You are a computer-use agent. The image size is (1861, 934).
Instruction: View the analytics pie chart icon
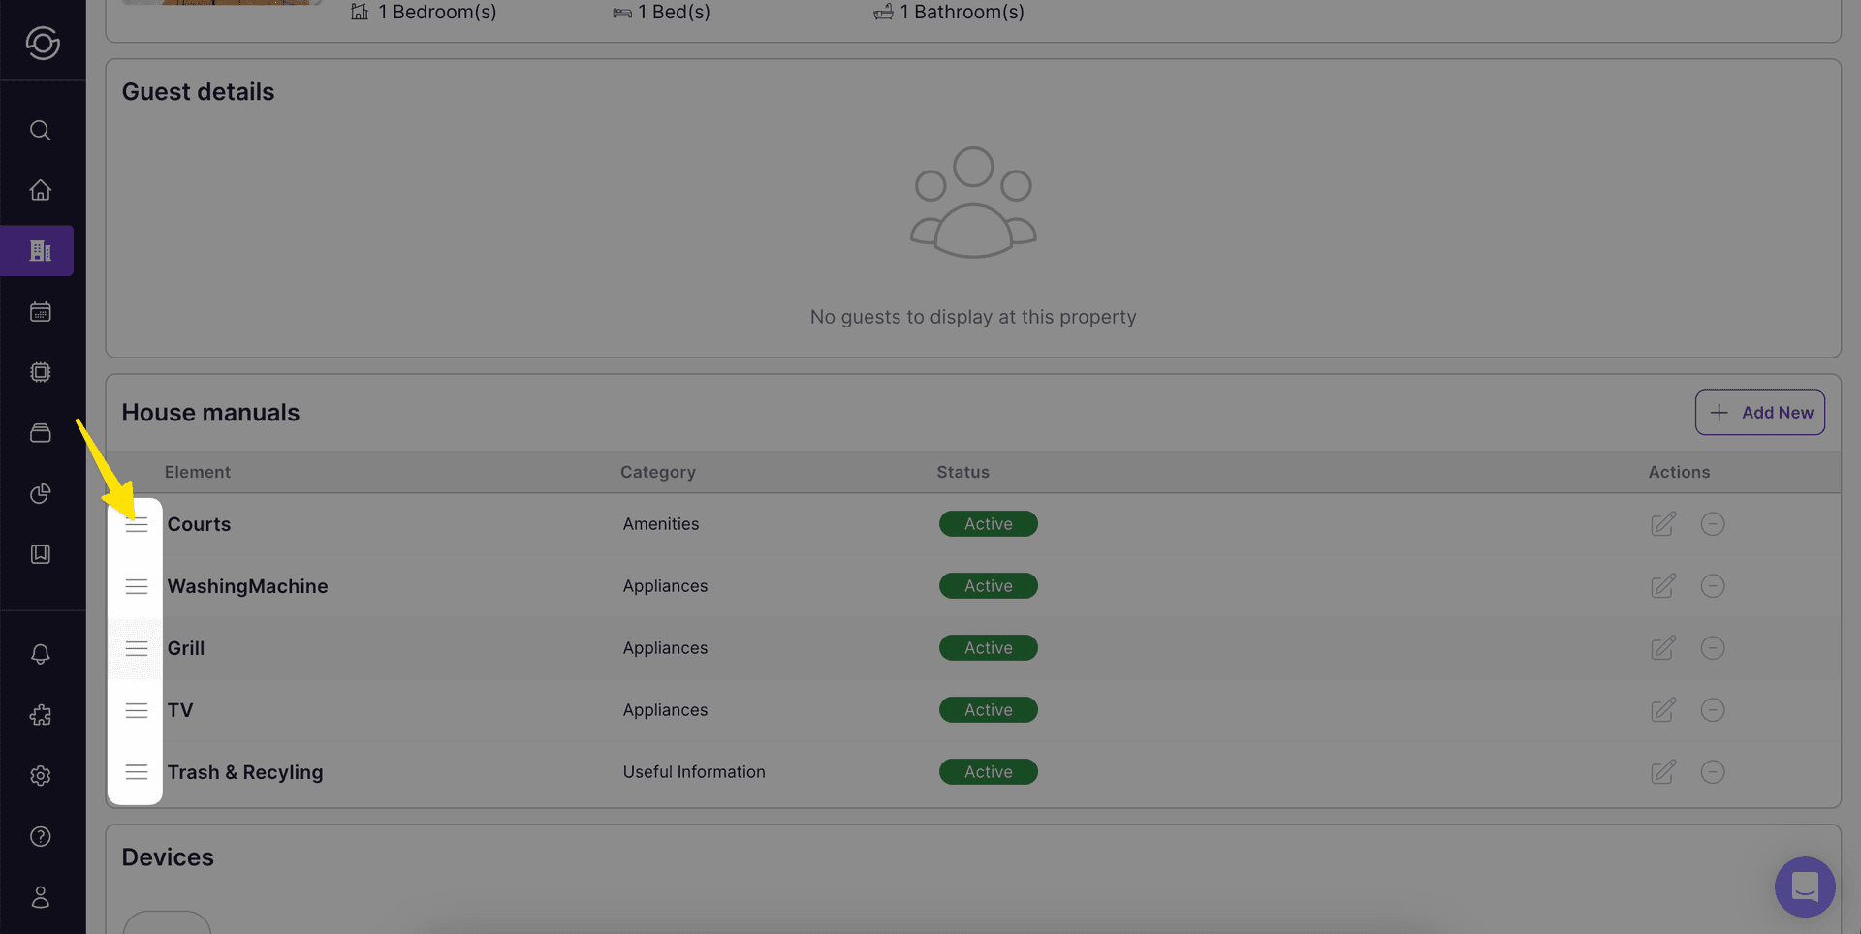(41, 494)
